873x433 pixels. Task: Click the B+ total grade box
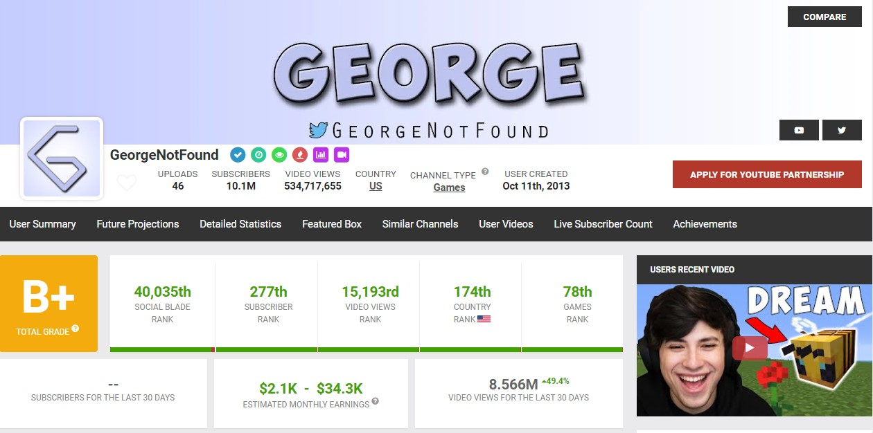click(48, 304)
